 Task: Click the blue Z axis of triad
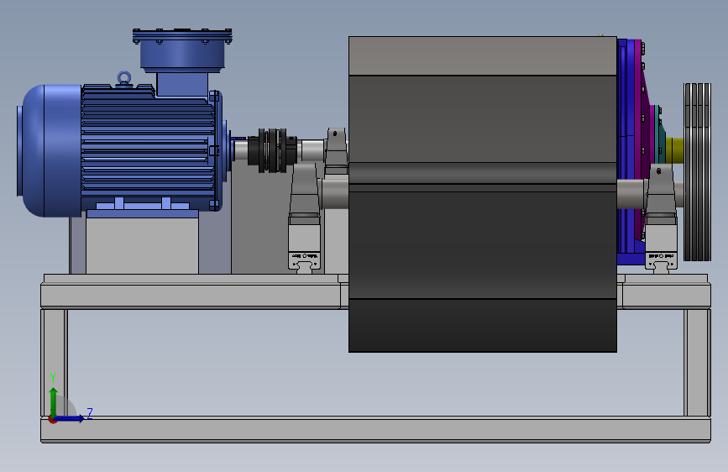(x=70, y=418)
